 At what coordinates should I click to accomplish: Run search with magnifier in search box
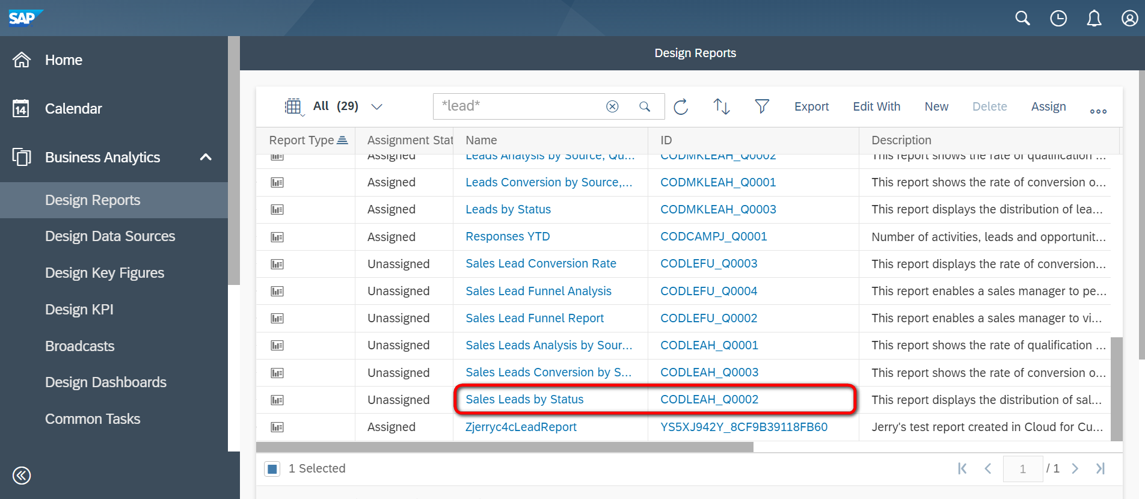tap(645, 106)
